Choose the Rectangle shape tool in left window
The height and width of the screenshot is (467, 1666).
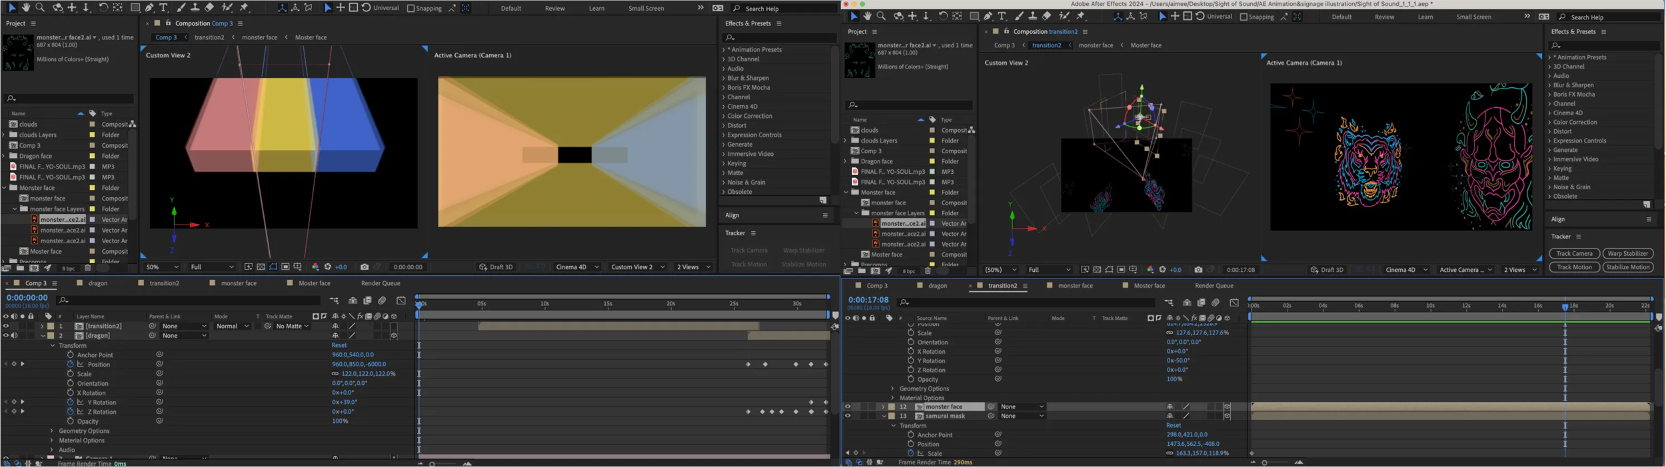[x=135, y=7]
